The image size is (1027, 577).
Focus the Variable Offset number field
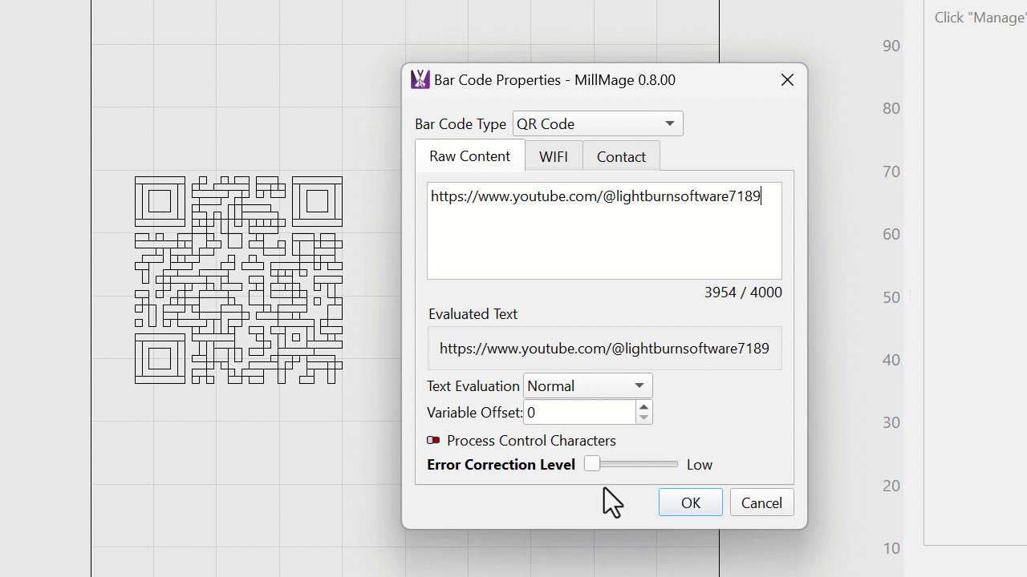click(578, 413)
